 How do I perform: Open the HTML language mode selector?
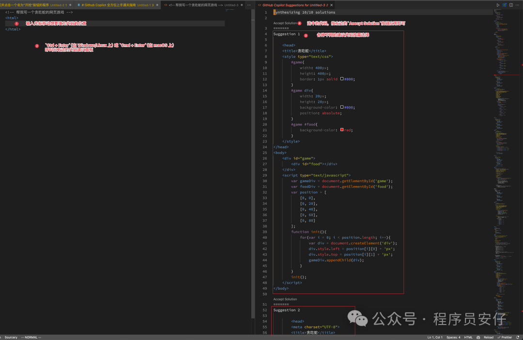(468, 337)
